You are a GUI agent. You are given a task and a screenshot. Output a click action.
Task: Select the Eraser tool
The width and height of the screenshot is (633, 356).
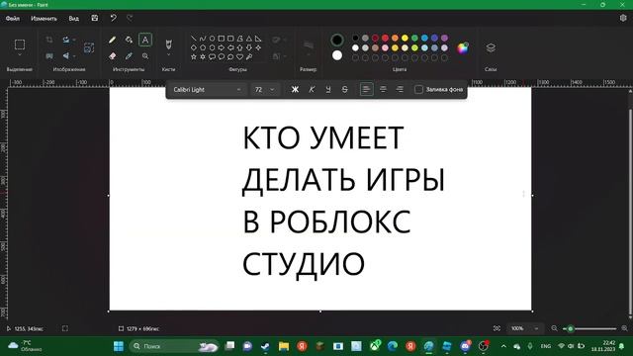click(x=112, y=56)
